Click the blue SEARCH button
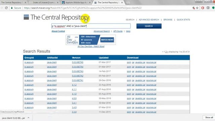215x121 pixels. point(149,26)
